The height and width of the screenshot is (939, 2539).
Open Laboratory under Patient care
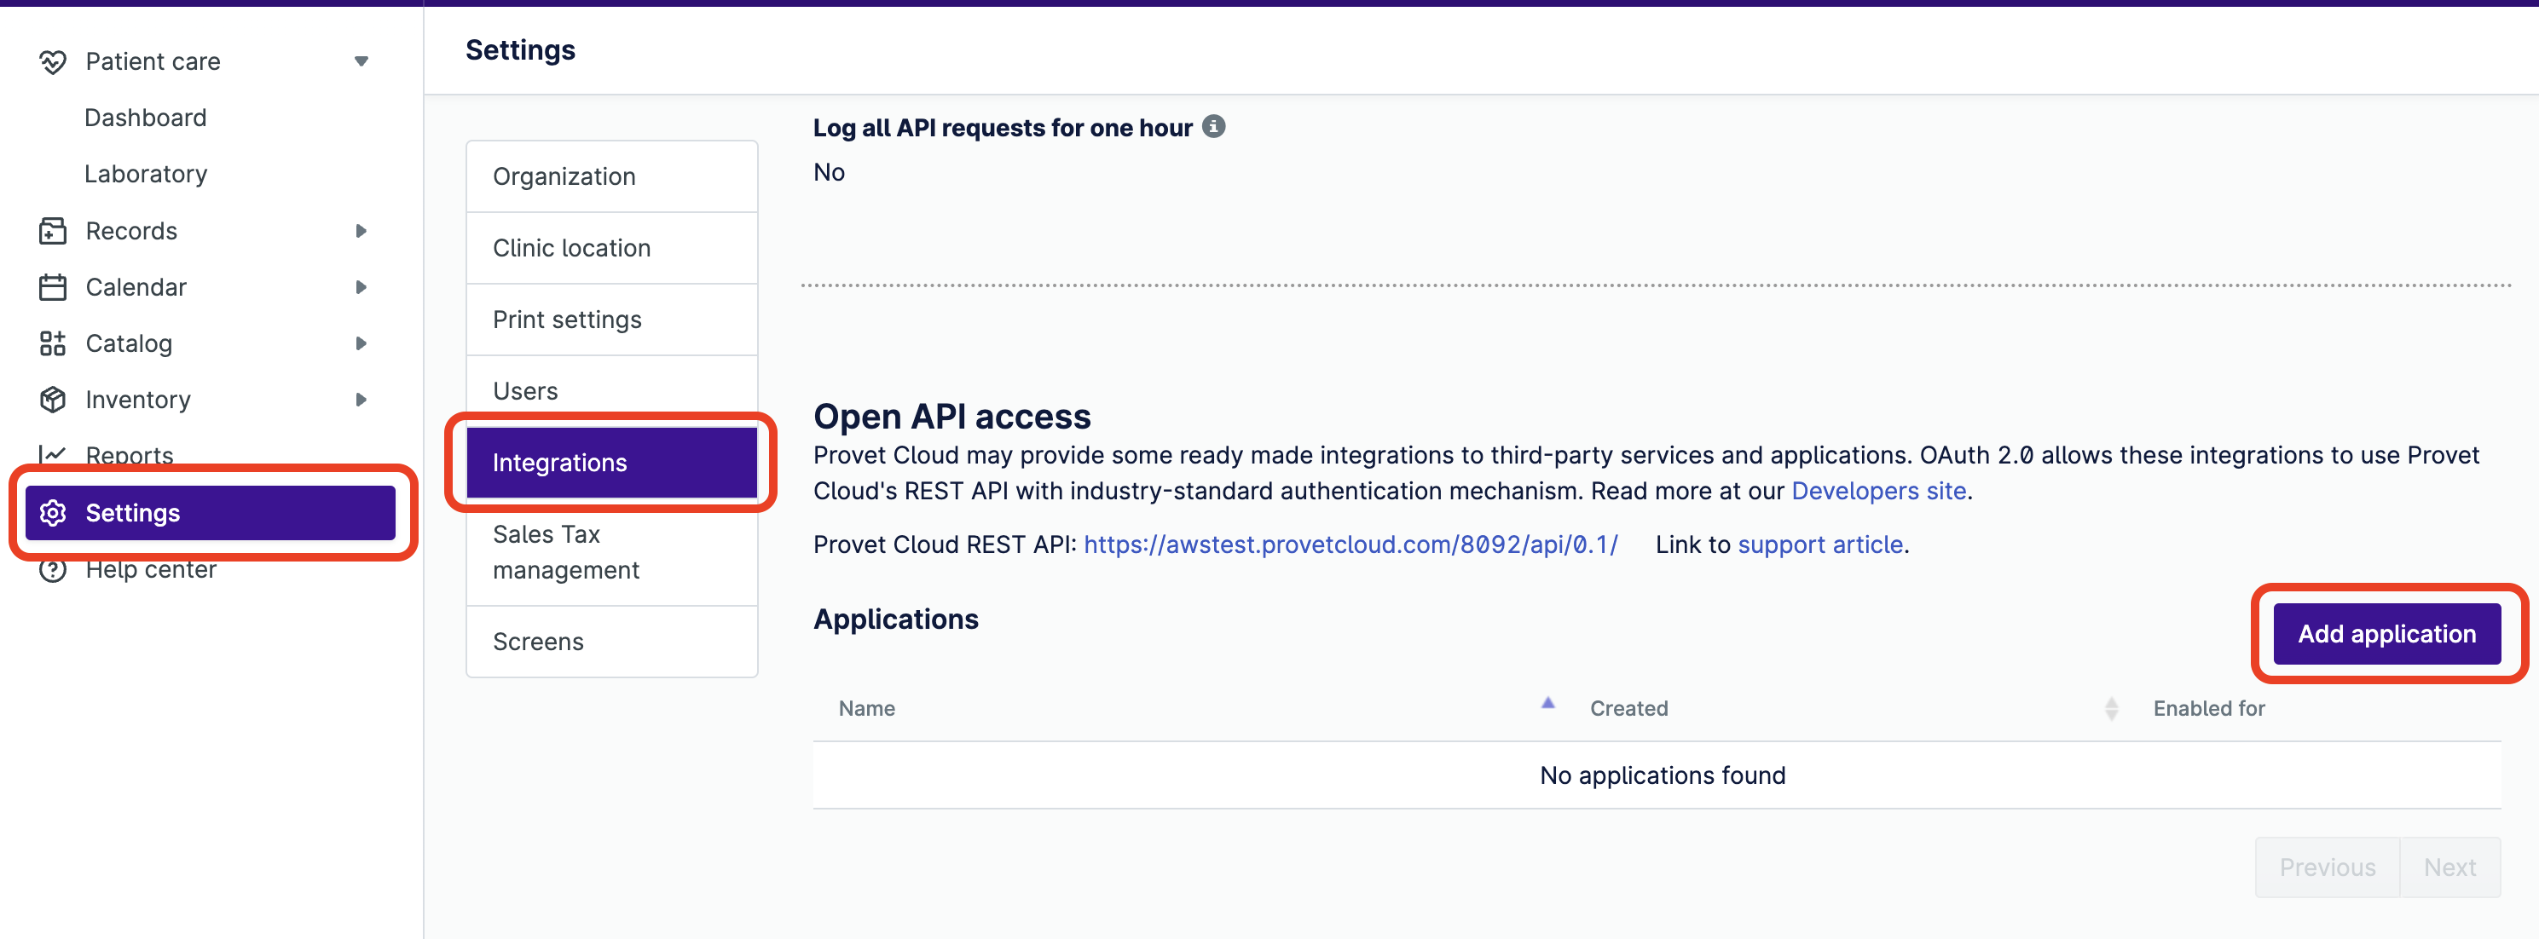coord(145,175)
